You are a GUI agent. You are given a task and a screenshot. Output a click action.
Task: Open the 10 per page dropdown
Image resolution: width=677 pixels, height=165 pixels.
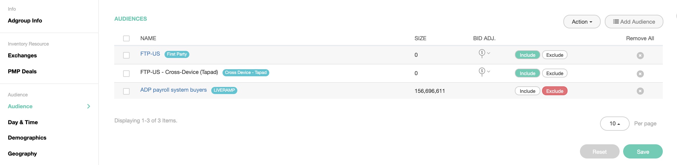(615, 124)
